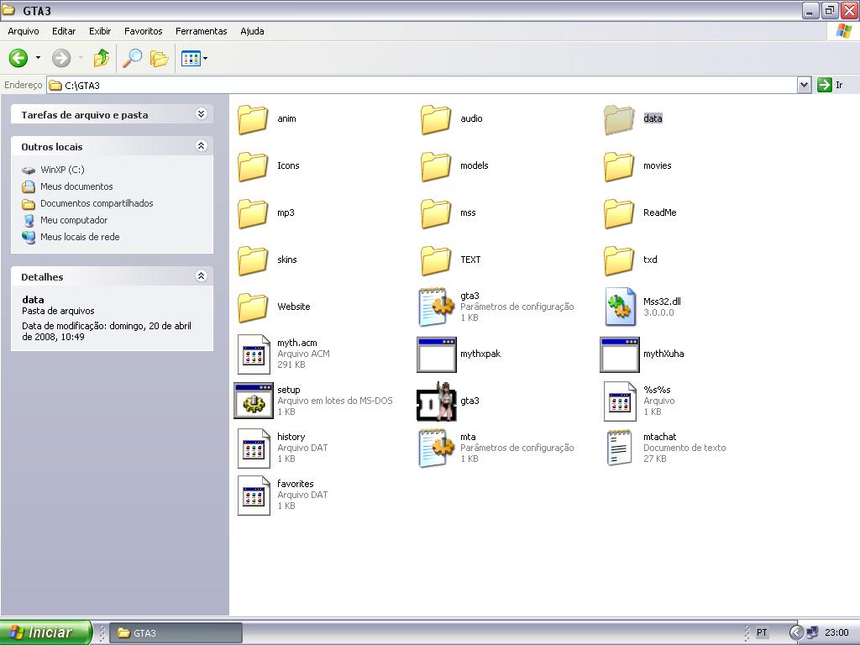860x645 pixels.
Task: Select the mss folder
Action: click(x=436, y=213)
